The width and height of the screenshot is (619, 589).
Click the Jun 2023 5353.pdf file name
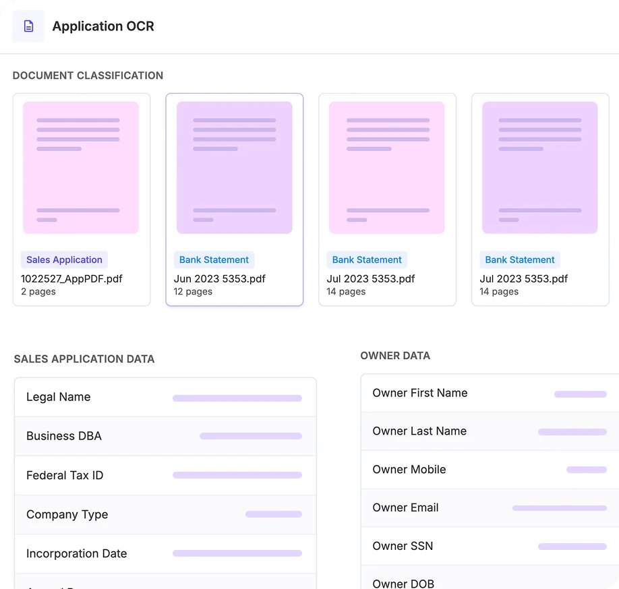[x=220, y=279]
